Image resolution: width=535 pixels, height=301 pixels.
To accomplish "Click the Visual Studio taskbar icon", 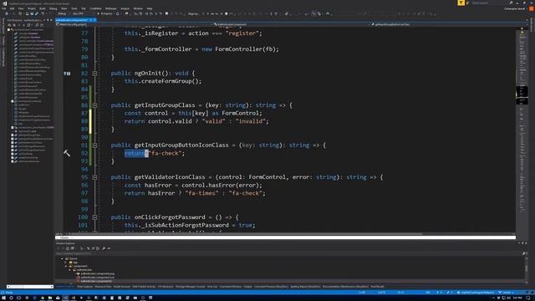I will [x=65, y=298].
